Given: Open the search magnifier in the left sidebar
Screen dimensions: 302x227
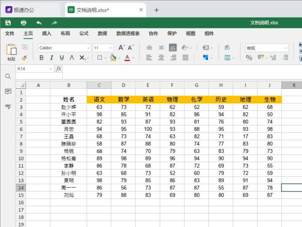Looking at the screenshot, I should point(8,76).
